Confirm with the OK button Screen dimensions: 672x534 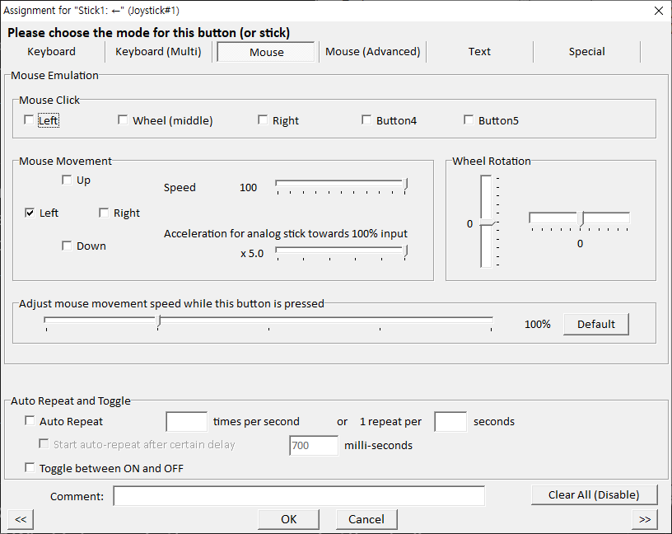click(288, 519)
